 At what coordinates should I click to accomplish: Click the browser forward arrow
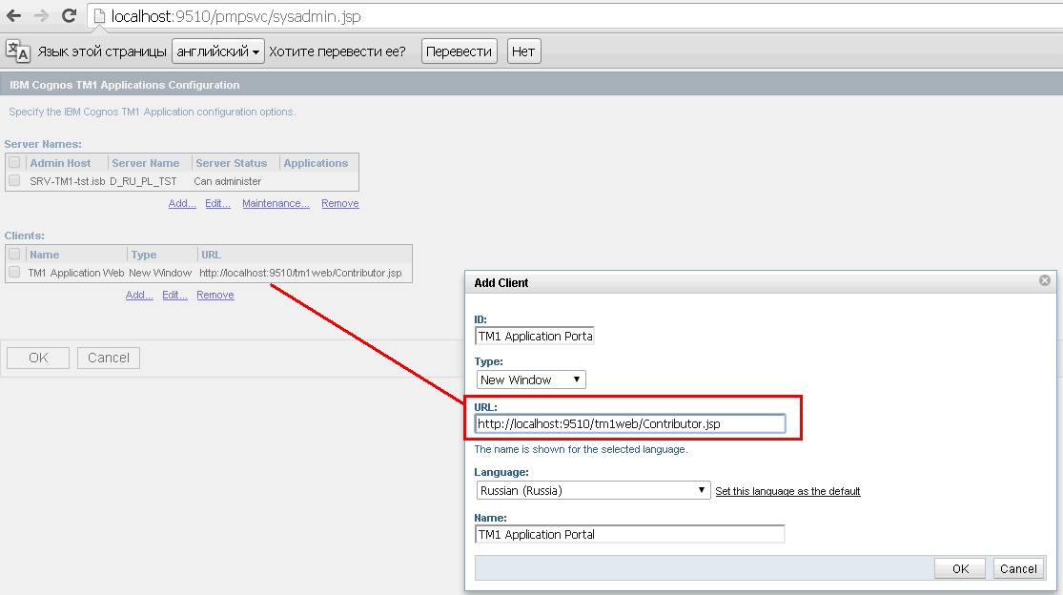tap(41, 15)
